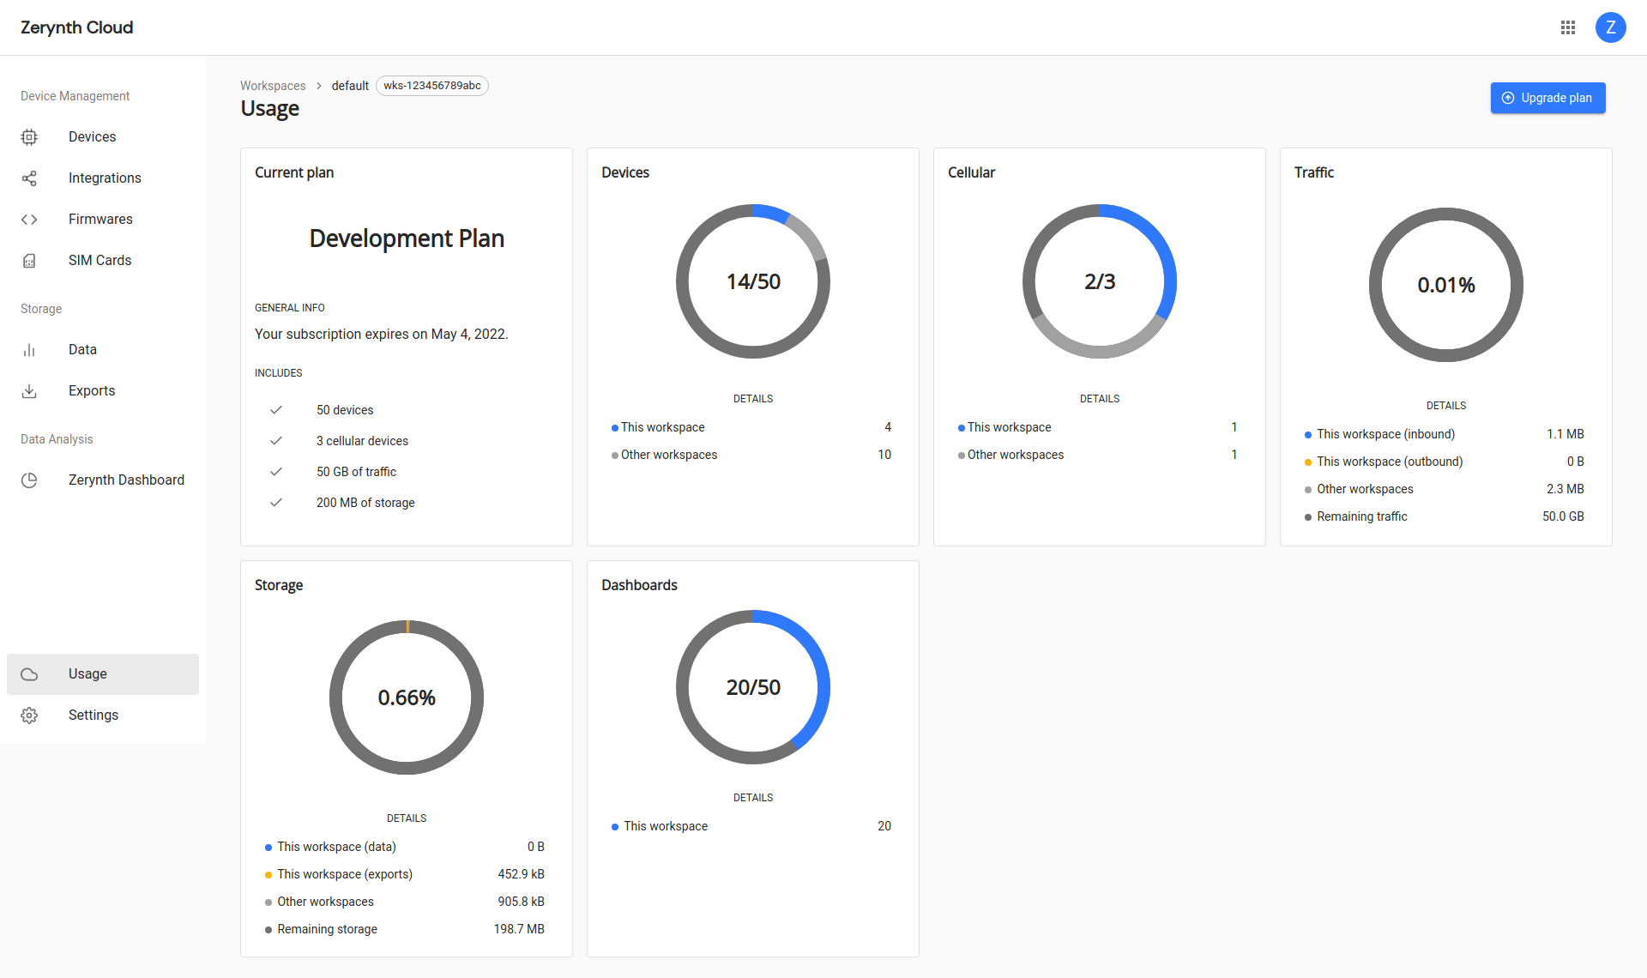Open the user avatar Z menu
The height and width of the screenshot is (978, 1647).
click(1611, 27)
